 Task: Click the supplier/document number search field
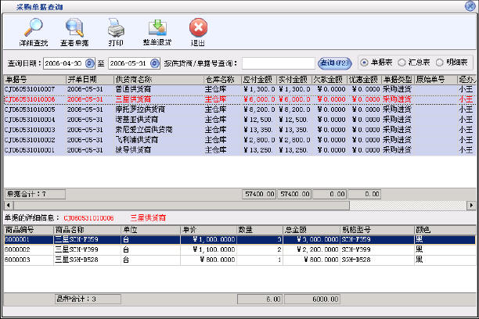278,63
